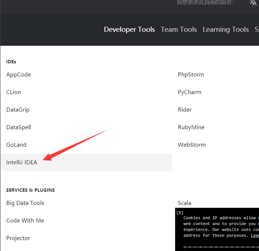Open the GoLand link
This screenshot has width=259, height=251.
tap(16, 145)
